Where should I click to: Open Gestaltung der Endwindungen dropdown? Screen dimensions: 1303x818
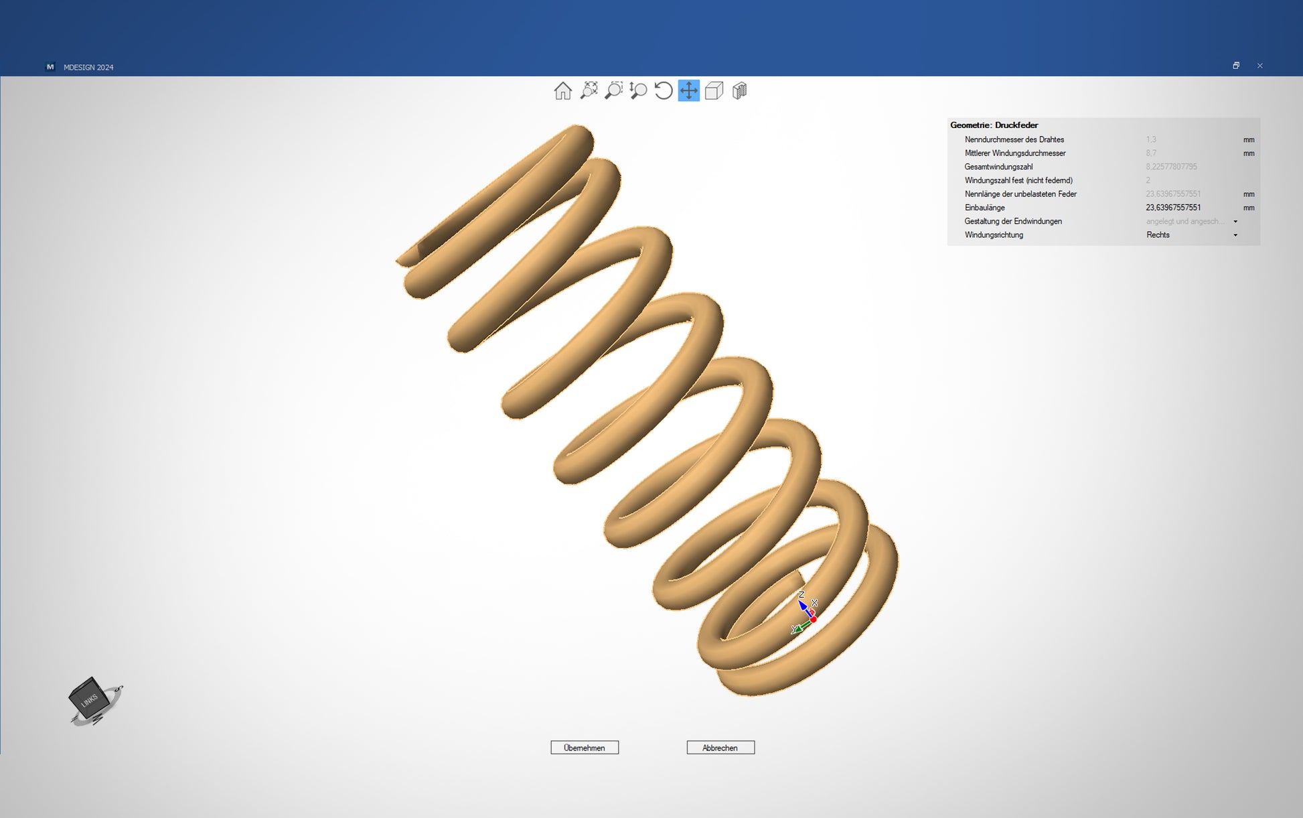coord(1235,222)
